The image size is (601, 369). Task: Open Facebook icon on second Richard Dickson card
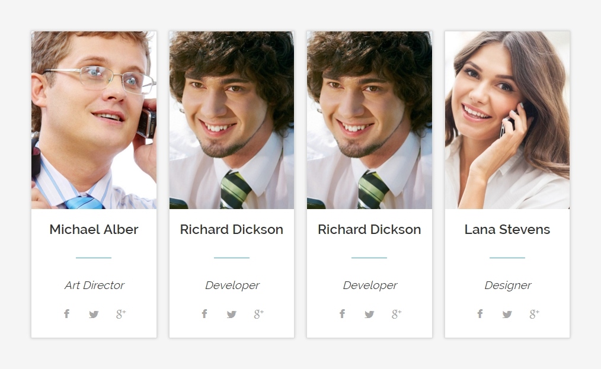[342, 314]
